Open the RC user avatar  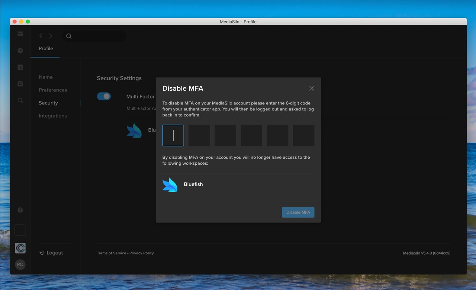click(20, 265)
